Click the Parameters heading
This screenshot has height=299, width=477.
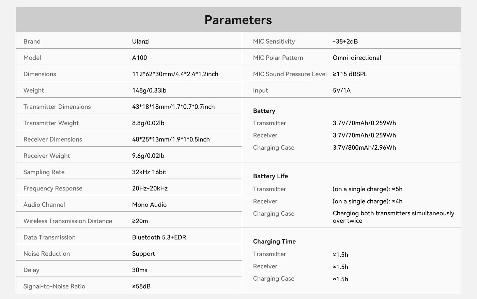pyautogui.click(x=238, y=20)
